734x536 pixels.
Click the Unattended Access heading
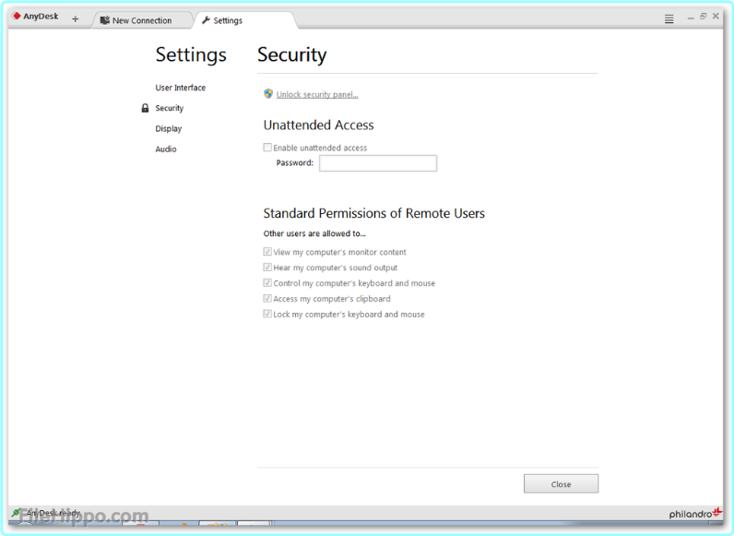pos(318,125)
